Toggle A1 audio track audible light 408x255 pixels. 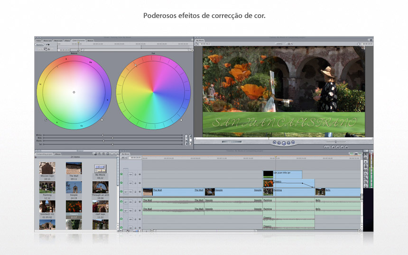coord(121,202)
